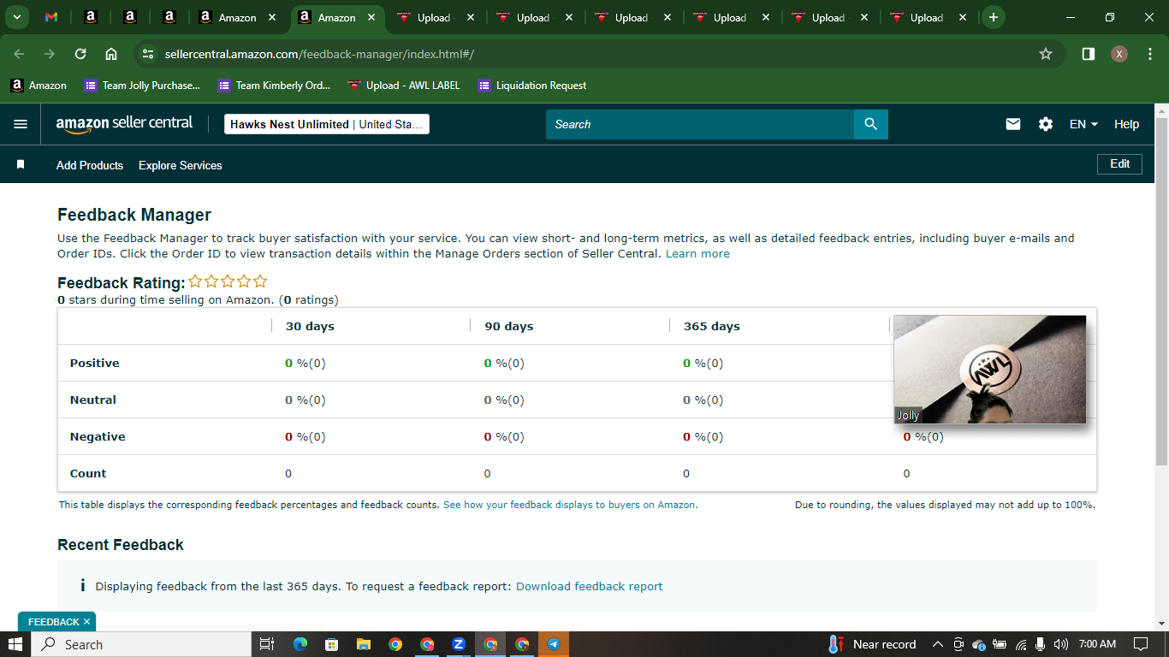Click the 90 days column header
Viewport: 1169px width, 657px height.
pyautogui.click(x=509, y=326)
